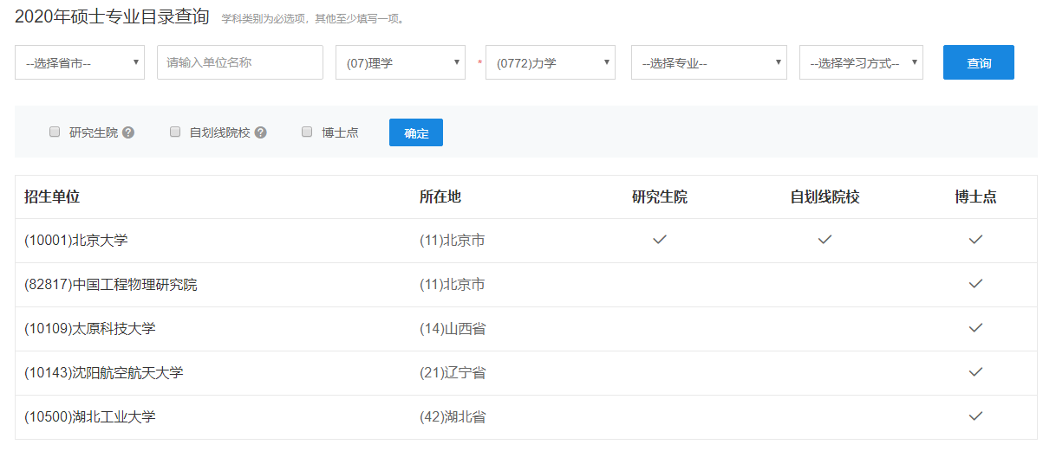Open the 选择省市 dropdown
This screenshot has height=451, width=1056.
coord(80,62)
